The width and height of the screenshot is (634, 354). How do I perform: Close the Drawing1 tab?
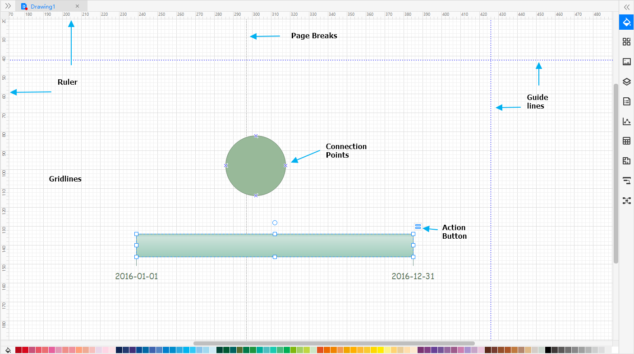click(77, 6)
